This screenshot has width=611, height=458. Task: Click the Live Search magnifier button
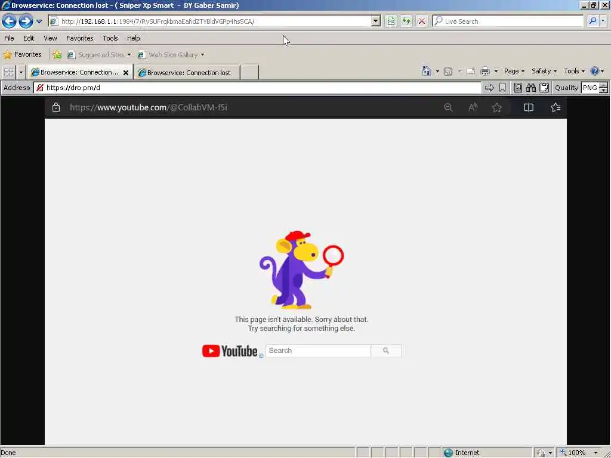point(593,21)
